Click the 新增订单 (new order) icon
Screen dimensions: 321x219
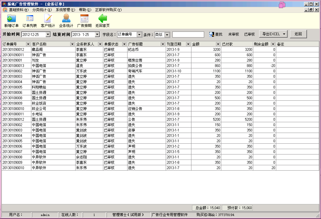pyautogui.click(x=11, y=19)
